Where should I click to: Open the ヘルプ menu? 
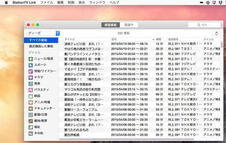pos(114,2)
